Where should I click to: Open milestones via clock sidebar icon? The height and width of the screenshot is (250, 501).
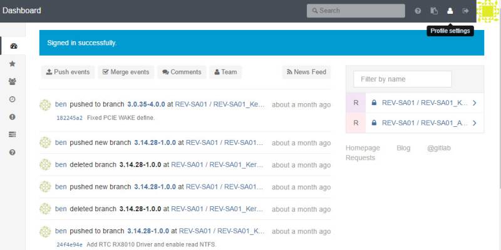(x=13, y=99)
